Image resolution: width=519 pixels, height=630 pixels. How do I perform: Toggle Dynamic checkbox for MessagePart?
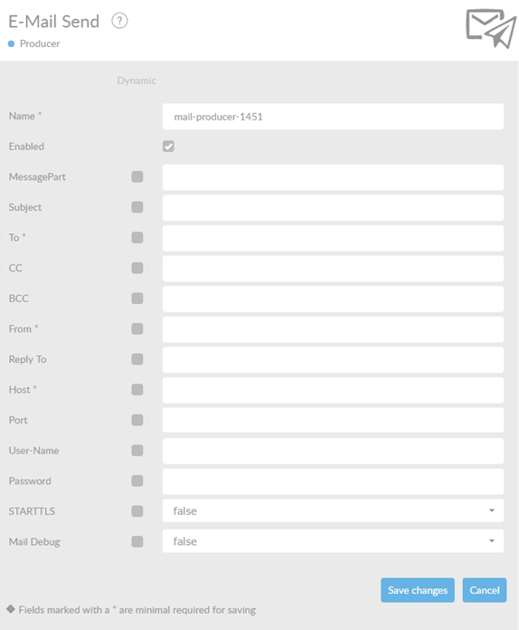coord(137,177)
